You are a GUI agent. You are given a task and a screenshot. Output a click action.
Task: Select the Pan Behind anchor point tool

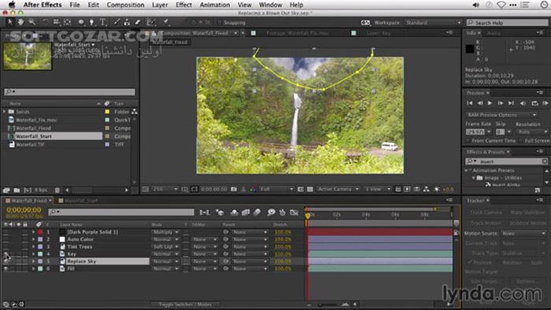click(x=68, y=22)
